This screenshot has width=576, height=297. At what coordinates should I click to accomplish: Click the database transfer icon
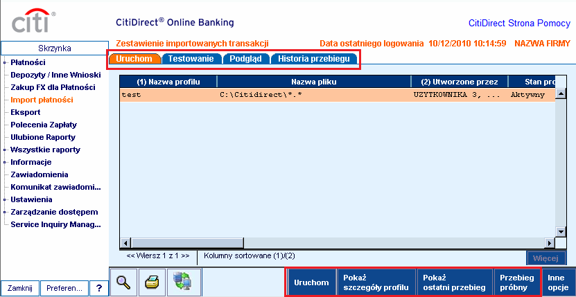click(184, 282)
